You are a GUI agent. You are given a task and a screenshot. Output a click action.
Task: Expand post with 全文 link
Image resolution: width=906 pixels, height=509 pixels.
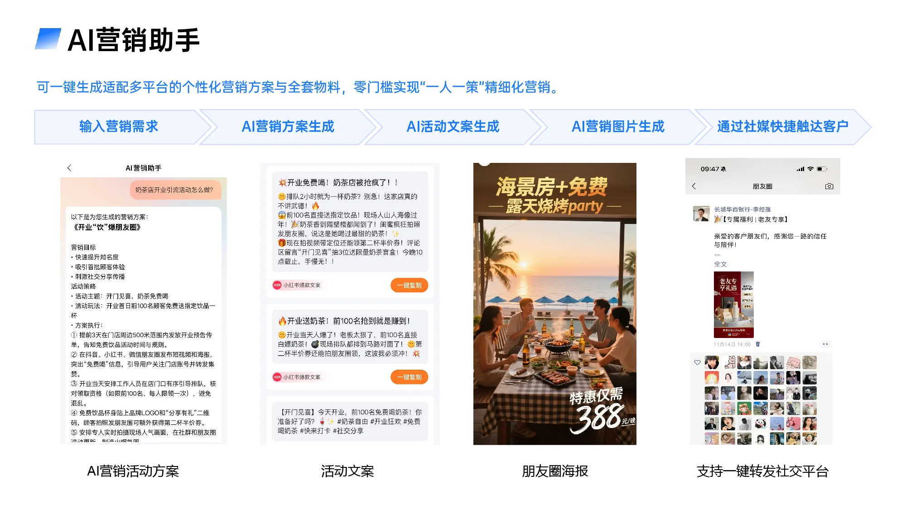click(x=720, y=264)
